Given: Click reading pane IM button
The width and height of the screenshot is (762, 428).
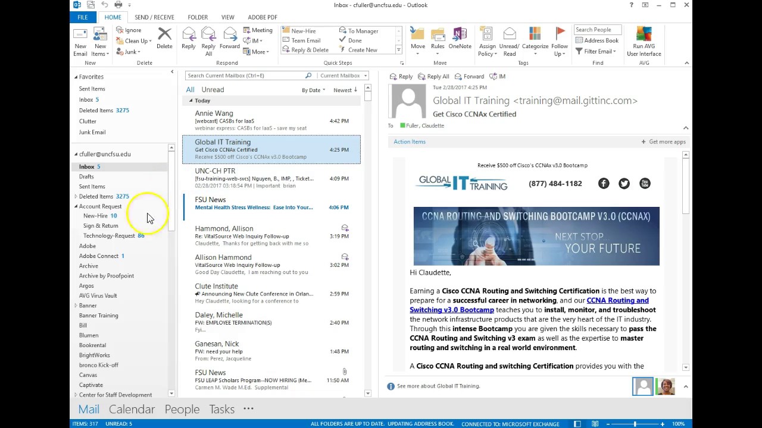Looking at the screenshot, I should [x=498, y=76].
